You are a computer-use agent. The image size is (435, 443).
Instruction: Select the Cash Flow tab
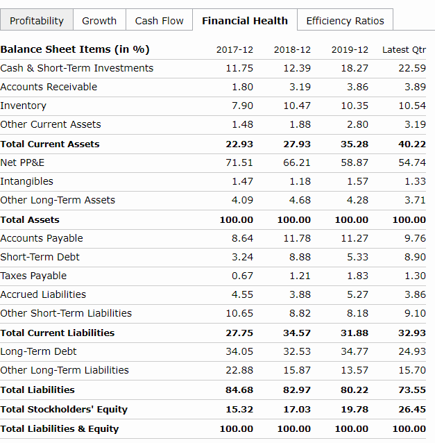click(x=159, y=21)
